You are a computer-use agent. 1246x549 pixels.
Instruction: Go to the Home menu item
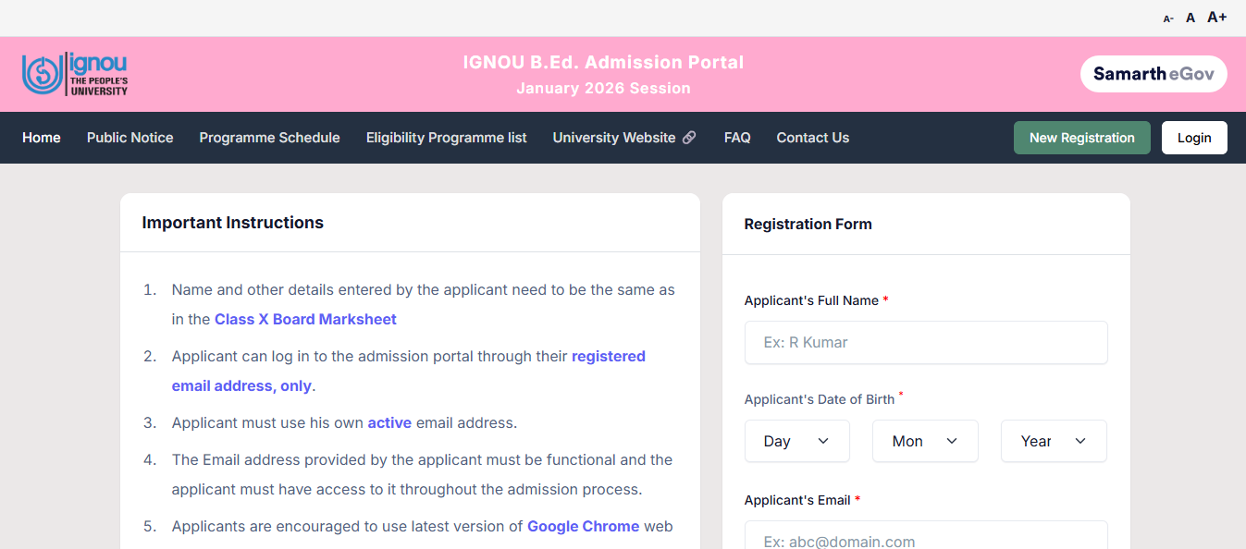click(x=41, y=137)
